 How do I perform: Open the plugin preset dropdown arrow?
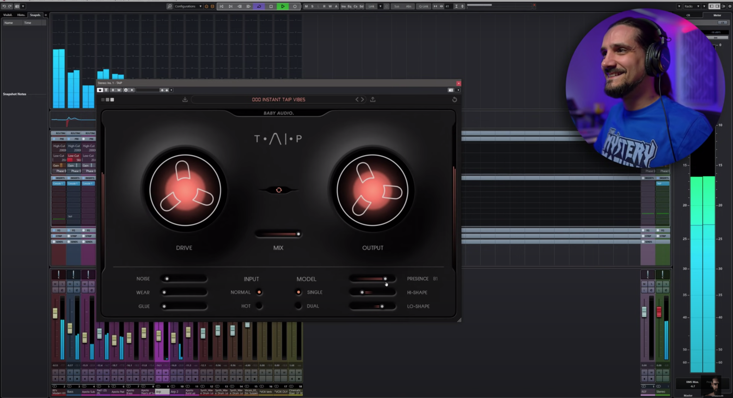tap(171, 90)
